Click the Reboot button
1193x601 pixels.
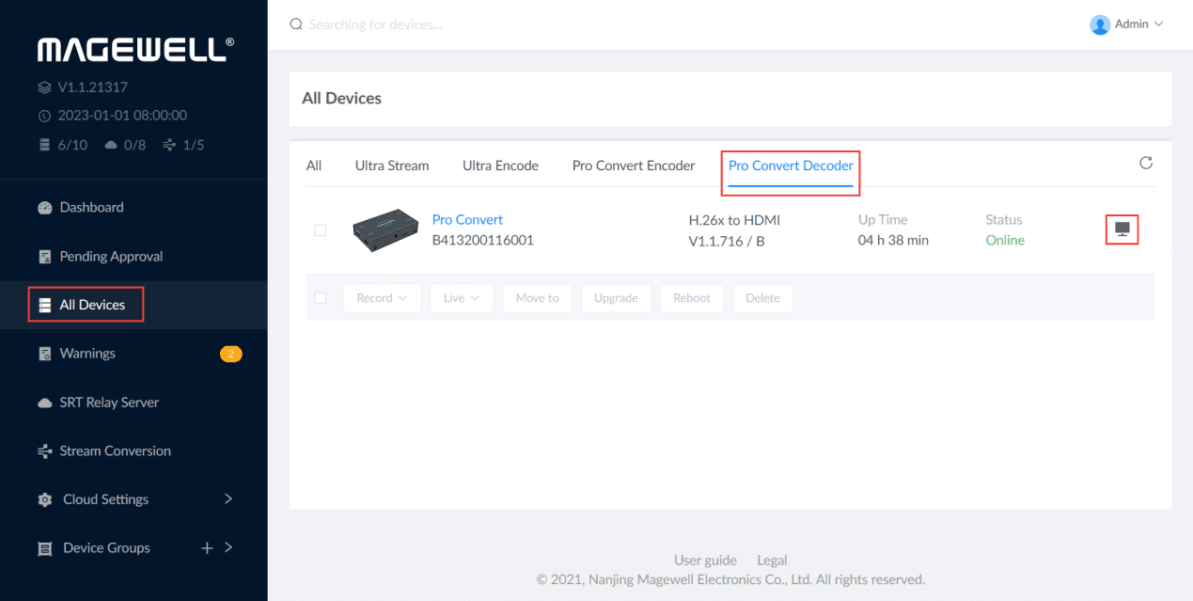(691, 298)
